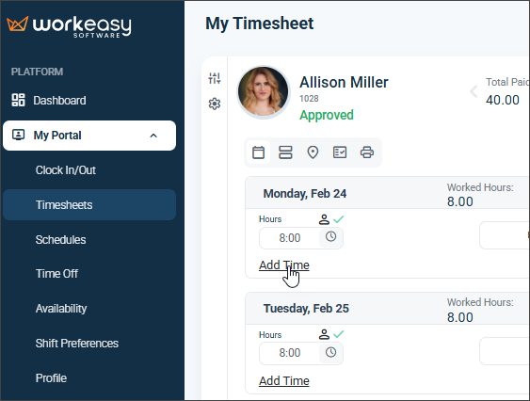Open the filter sliders icon
The image size is (530, 401).
(x=215, y=78)
